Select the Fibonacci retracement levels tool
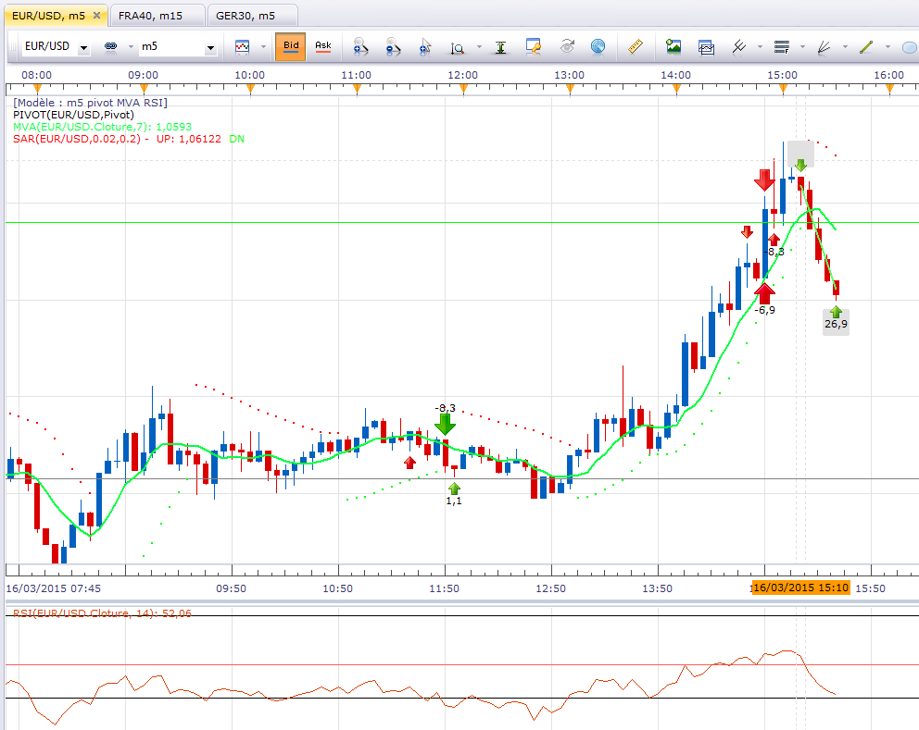Image resolution: width=919 pixels, height=730 pixels. click(x=781, y=47)
